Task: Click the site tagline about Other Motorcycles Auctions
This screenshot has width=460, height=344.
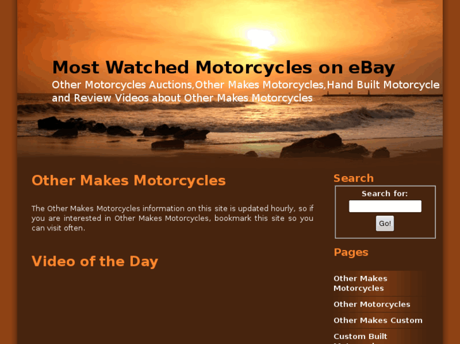Action: 246,92
